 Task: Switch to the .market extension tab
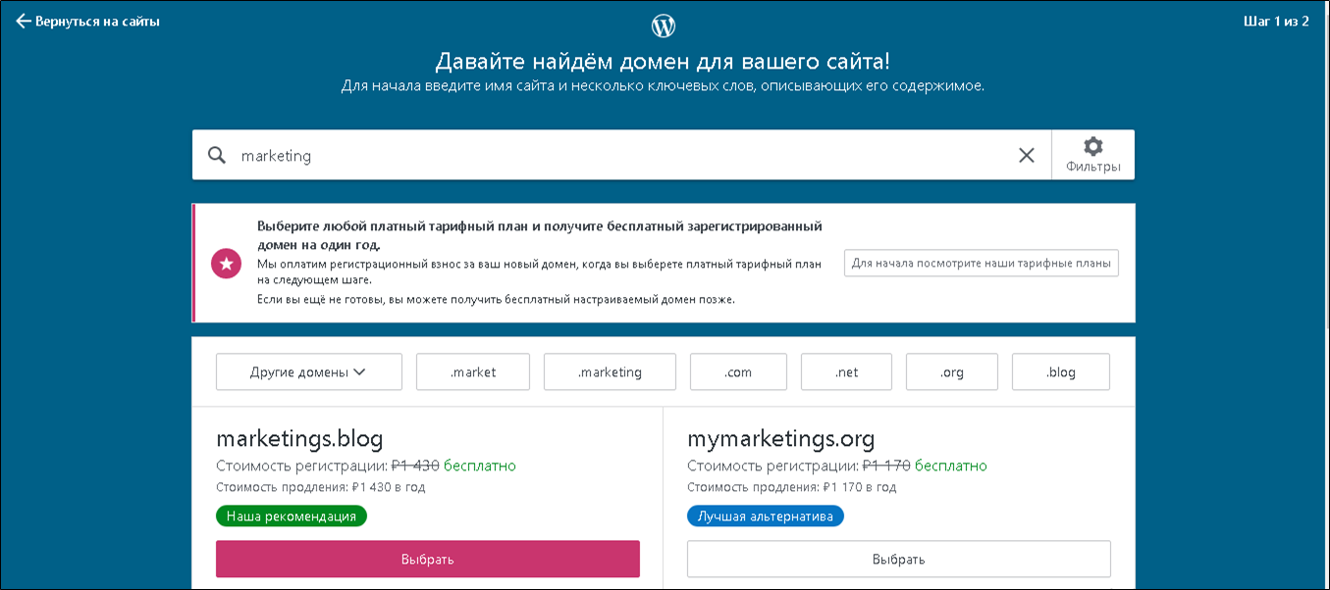(472, 371)
